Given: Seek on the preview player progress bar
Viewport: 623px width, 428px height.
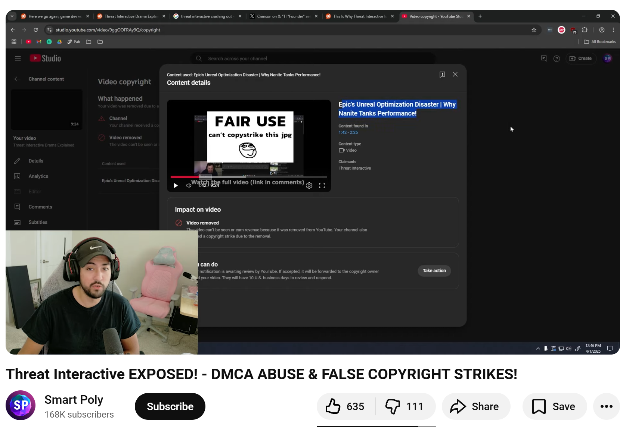Looking at the screenshot, I should (249, 177).
